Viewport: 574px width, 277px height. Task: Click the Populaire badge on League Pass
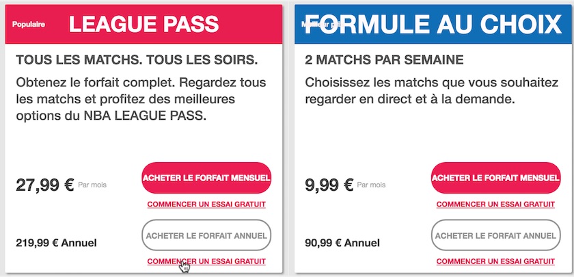pyautogui.click(x=29, y=25)
